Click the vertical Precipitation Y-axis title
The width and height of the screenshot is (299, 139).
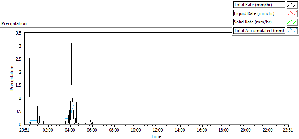coord(12,78)
